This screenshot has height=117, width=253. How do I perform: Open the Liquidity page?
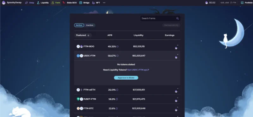click(x=43, y=3)
